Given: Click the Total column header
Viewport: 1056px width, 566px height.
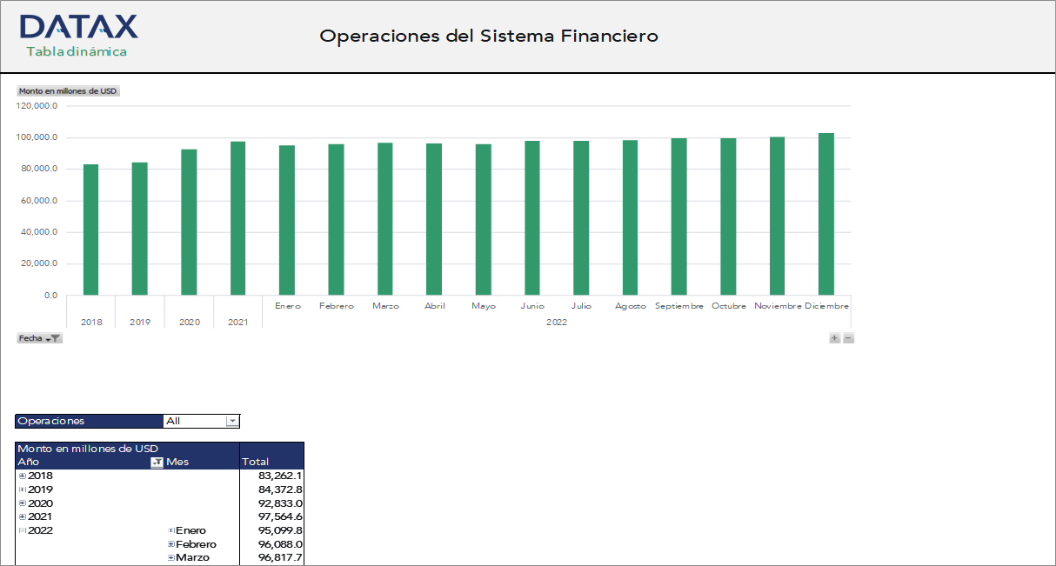Looking at the screenshot, I should click(x=257, y=462).
